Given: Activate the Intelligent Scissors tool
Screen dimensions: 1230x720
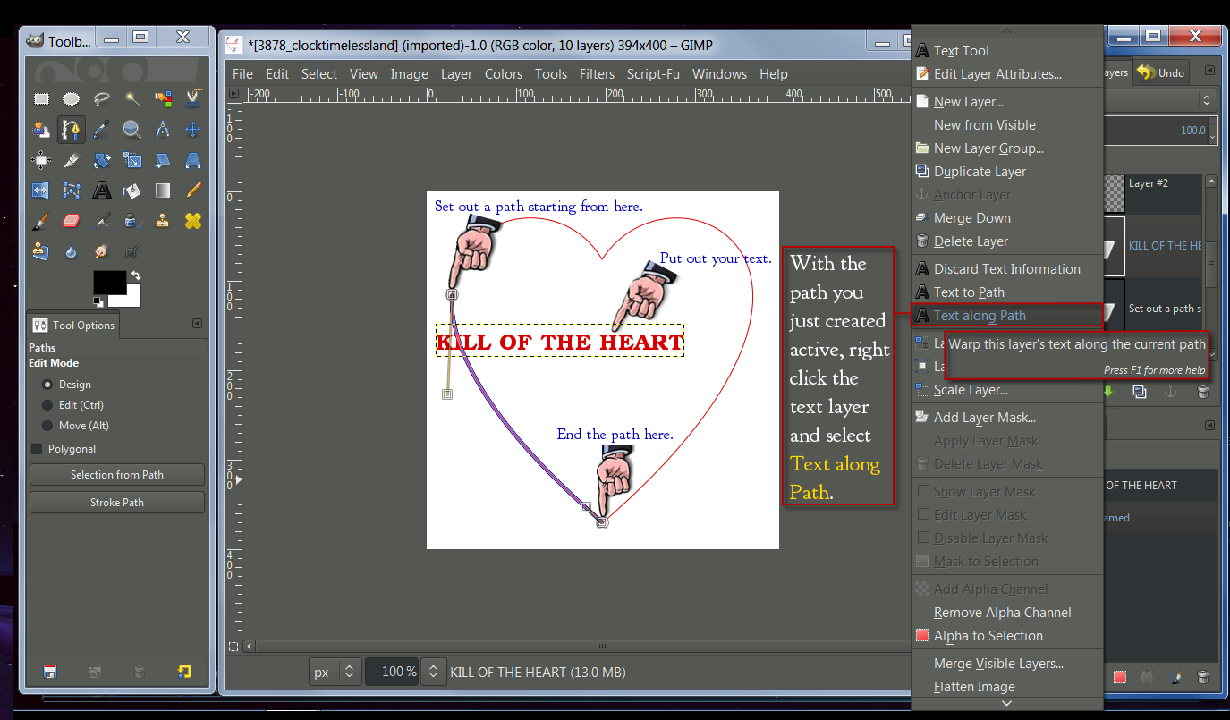Looking at the screenshot, I should [x=192, y=98].
